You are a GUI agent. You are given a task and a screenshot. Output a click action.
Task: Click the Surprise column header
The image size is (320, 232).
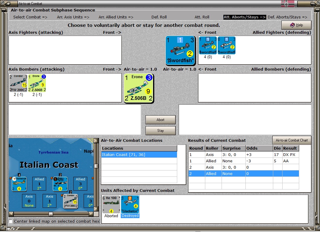pyautogui.click(x=233, y=148)
